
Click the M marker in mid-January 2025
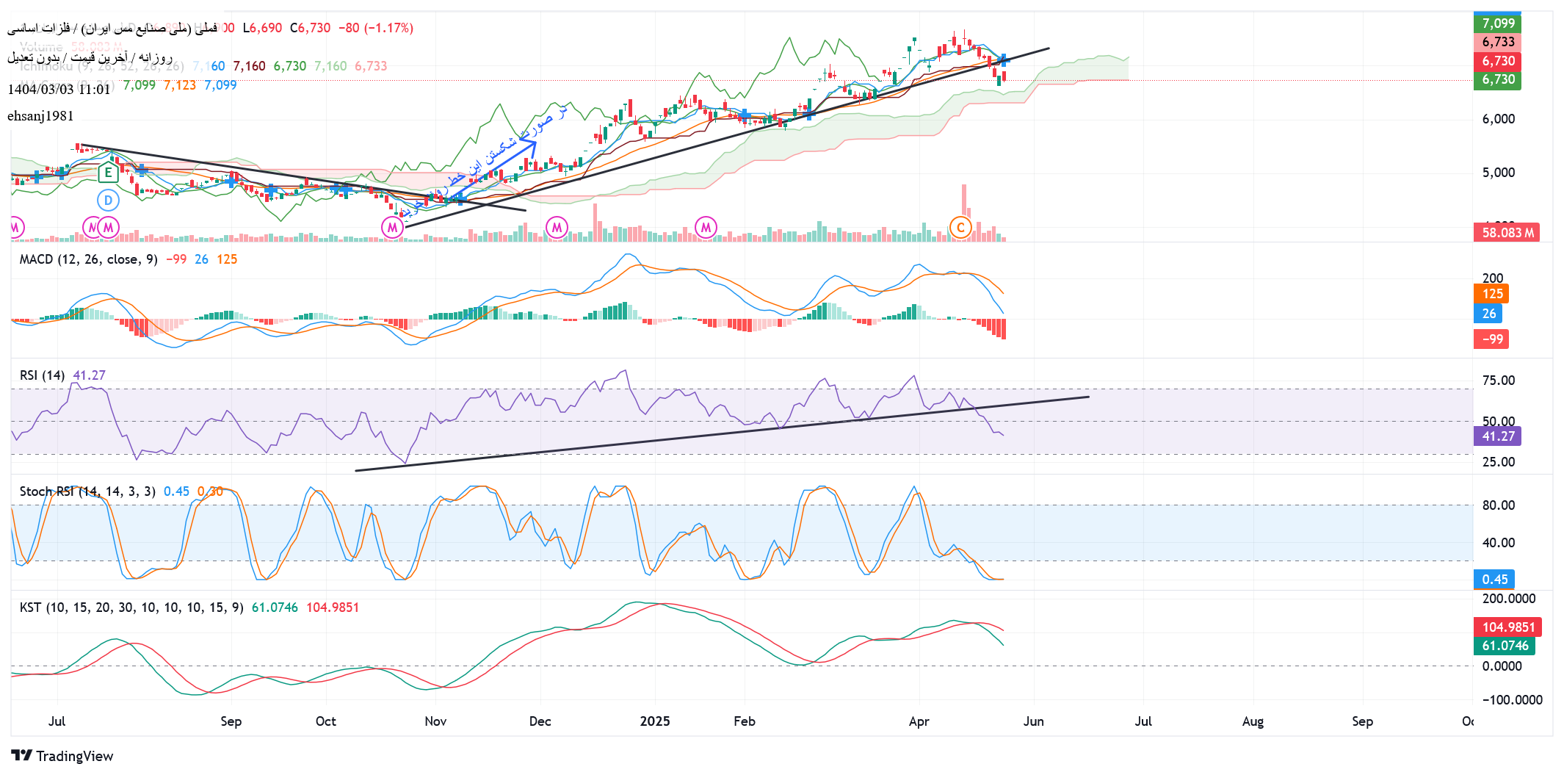pos(706,228)
